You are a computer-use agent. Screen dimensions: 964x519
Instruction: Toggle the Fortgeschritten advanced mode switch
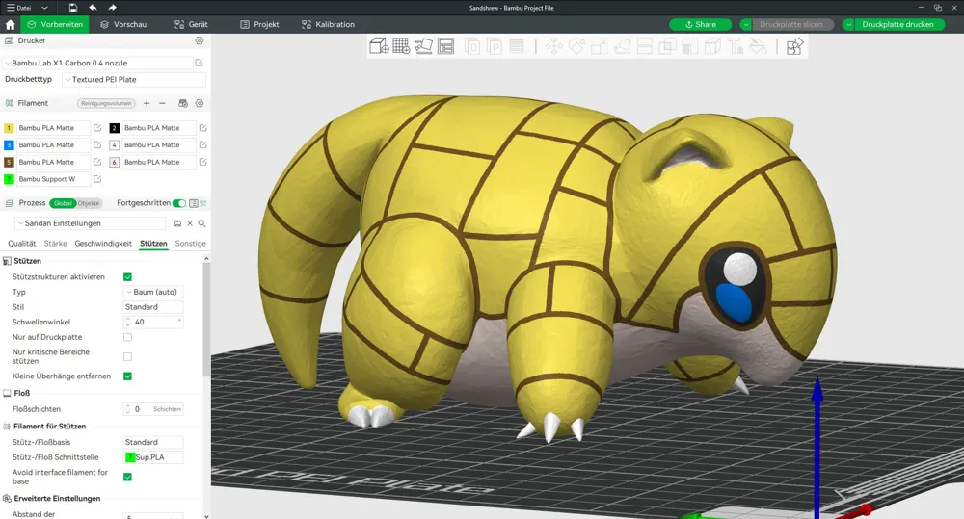[179, 203]
